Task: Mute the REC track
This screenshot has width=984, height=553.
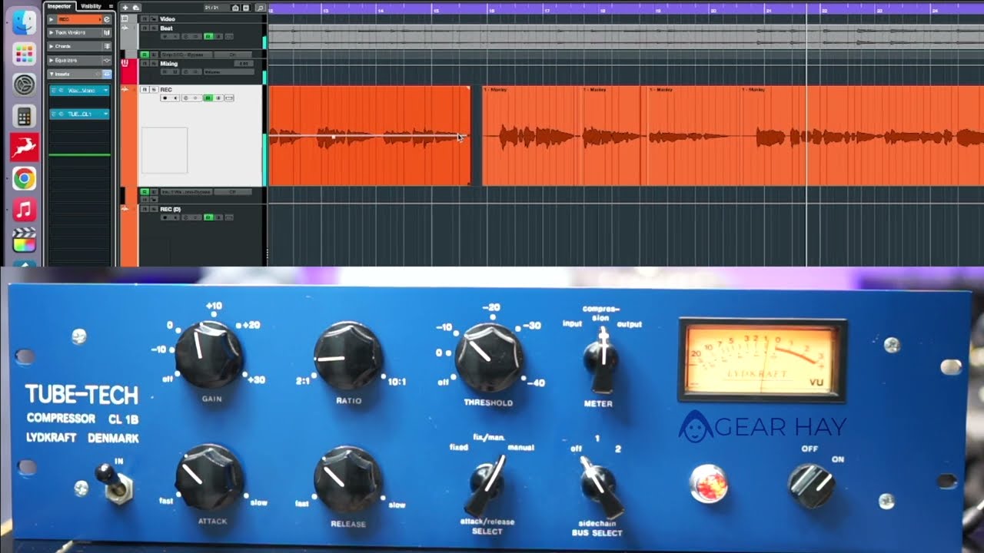Action: (x=144, y=90)
